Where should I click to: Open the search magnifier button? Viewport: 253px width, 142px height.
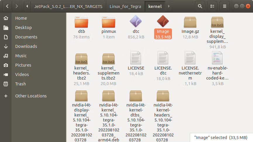click(x=200, y=6)
